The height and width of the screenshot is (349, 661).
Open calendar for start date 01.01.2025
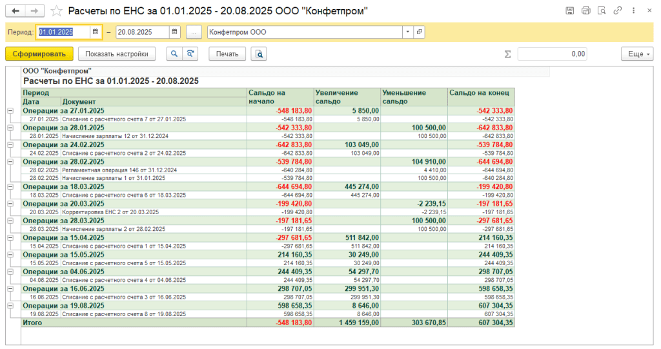pos(96,32)
